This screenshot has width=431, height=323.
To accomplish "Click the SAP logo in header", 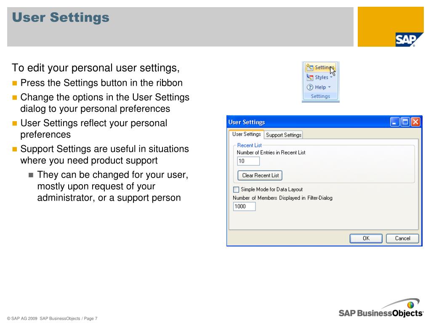I will tap(409, 40).
